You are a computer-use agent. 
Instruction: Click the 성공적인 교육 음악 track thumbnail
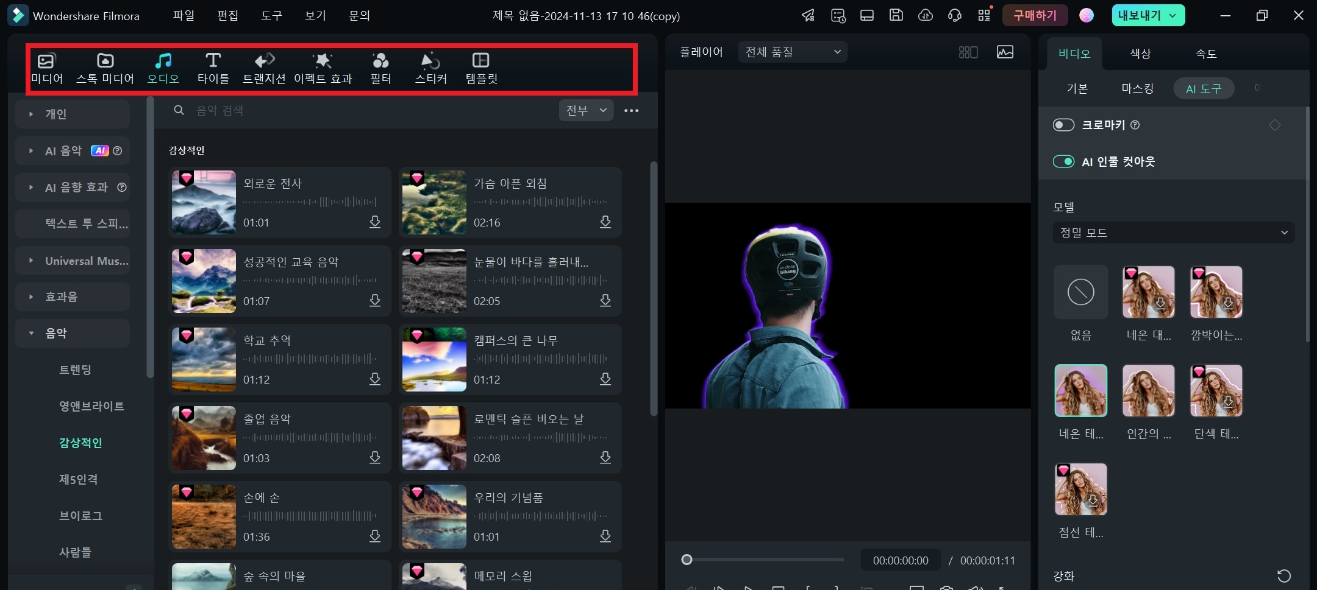(x=204, y=281)
